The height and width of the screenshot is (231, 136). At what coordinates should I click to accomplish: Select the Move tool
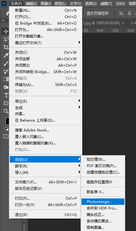(6, 31)
